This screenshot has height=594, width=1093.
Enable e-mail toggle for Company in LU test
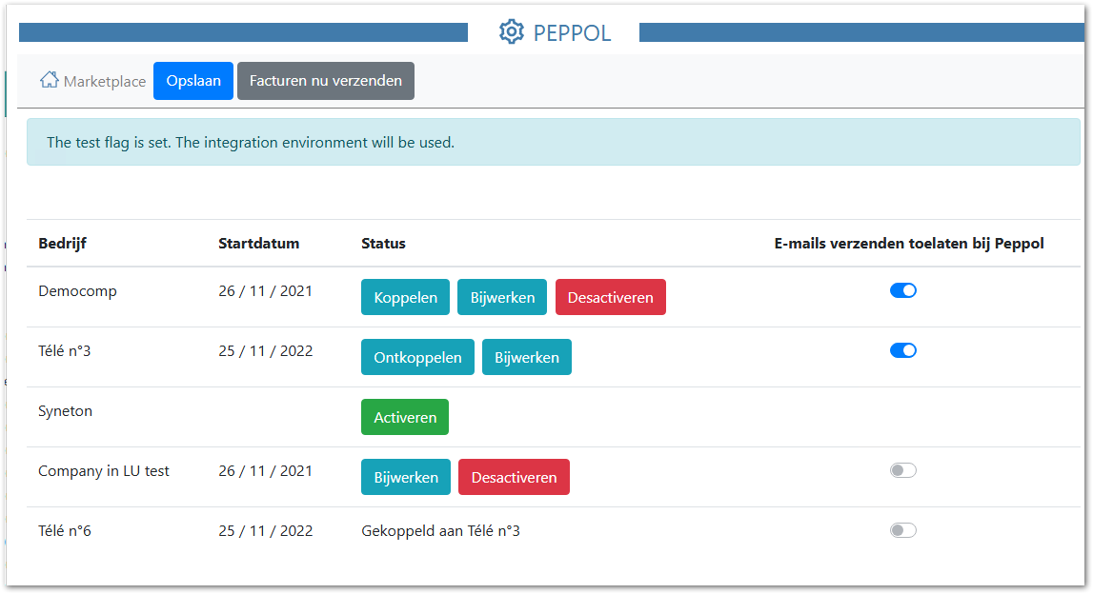pos(902,470)
